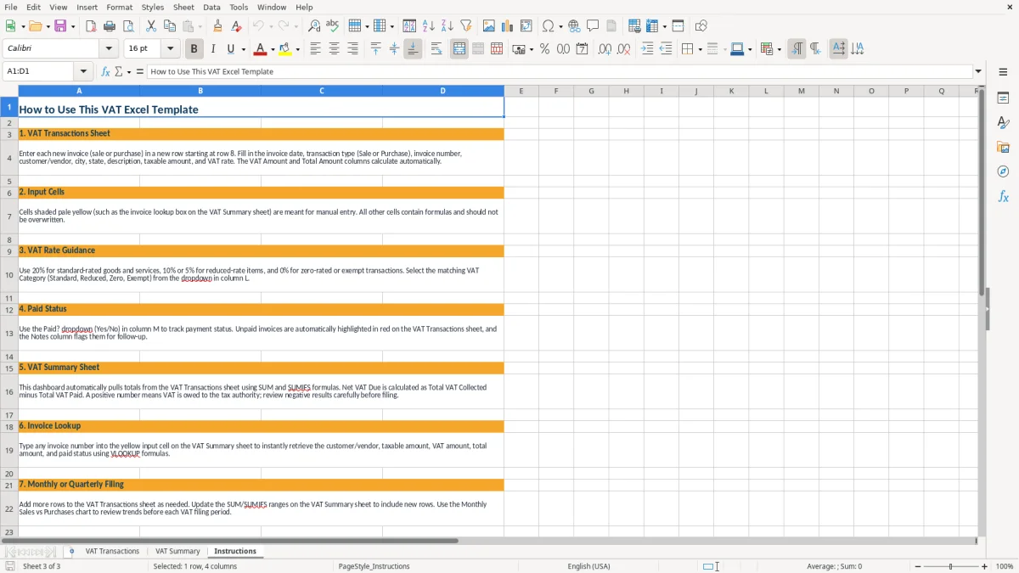Open the Font Size dropdown arrow
1019x573 pixels.
pos(170,49)
